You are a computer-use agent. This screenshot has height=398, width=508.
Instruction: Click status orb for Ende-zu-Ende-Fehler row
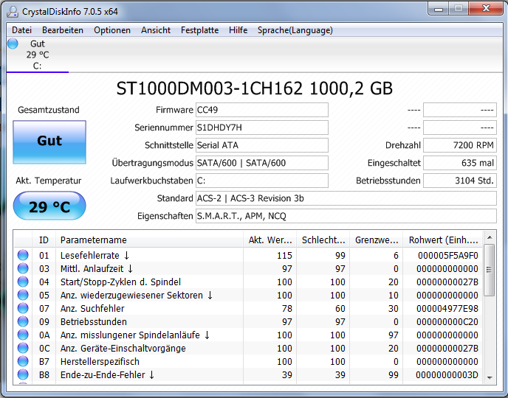23,374
